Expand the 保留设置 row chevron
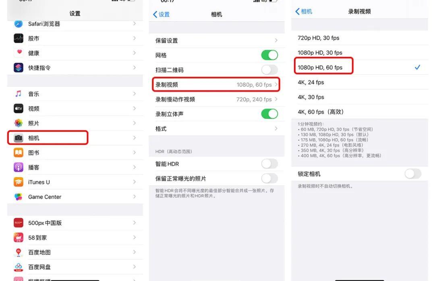Viewport: 435px width, 281px height. point(276,41)
